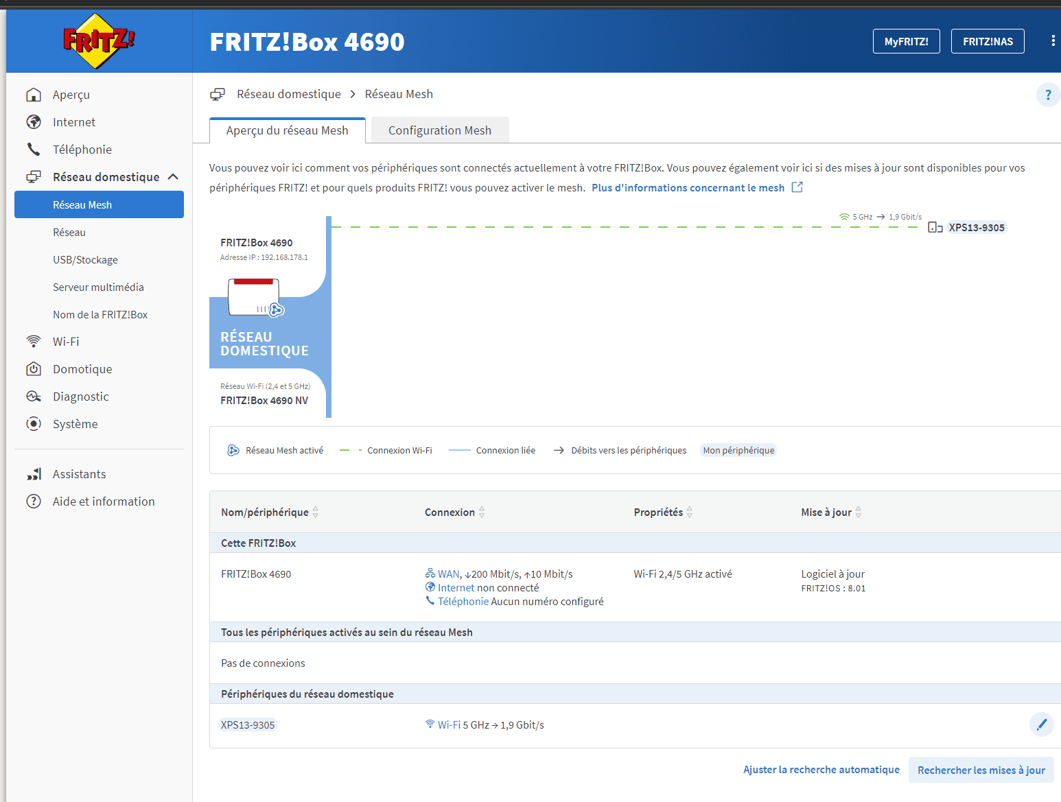Open Plus d'informations concernant le mesh link
This screenshot has width=1061, height=802.
click(688, 188)
